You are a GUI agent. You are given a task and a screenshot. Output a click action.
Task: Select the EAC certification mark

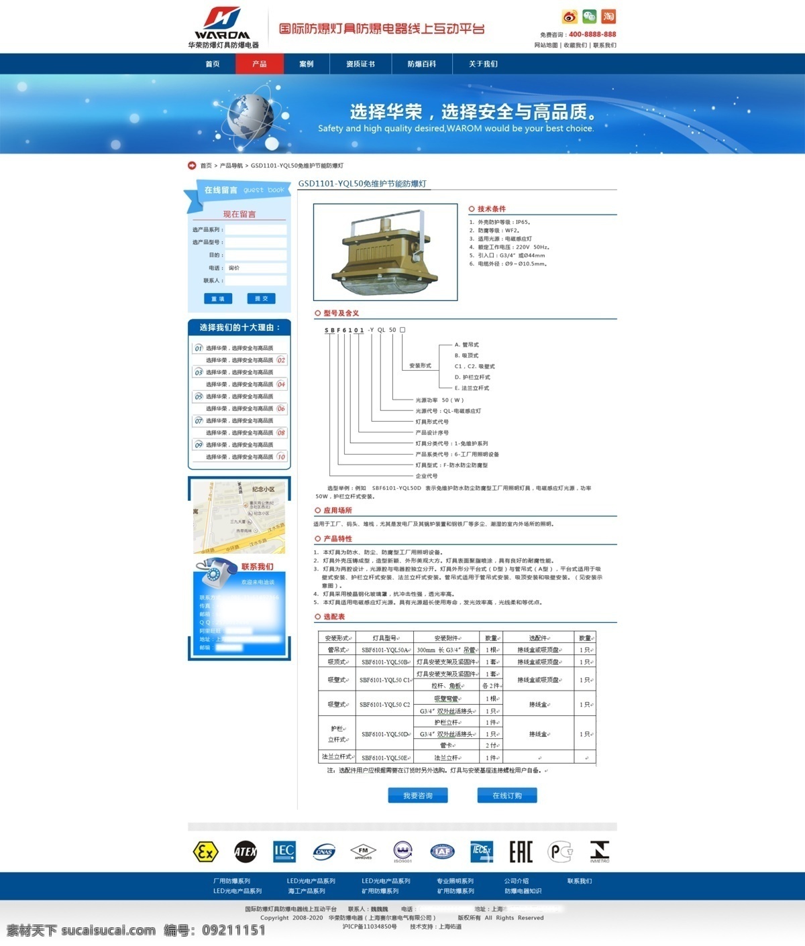click(521, 851)
